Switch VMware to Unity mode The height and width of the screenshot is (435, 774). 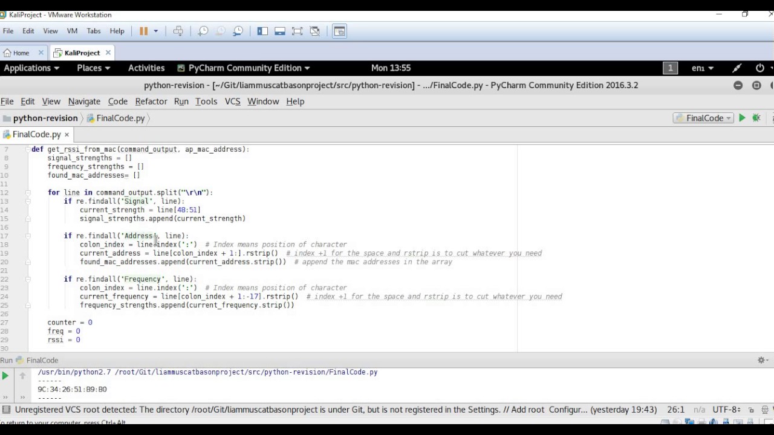314,31
